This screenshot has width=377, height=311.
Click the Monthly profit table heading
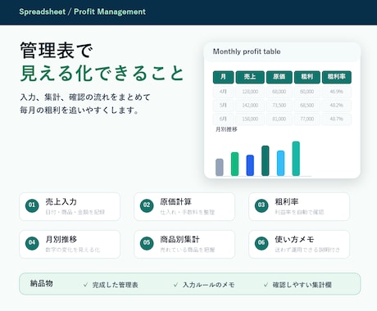tap(247, 52)
